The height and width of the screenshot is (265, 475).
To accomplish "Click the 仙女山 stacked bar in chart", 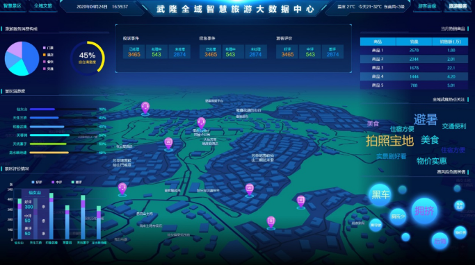I will click(x=19, y=219).
